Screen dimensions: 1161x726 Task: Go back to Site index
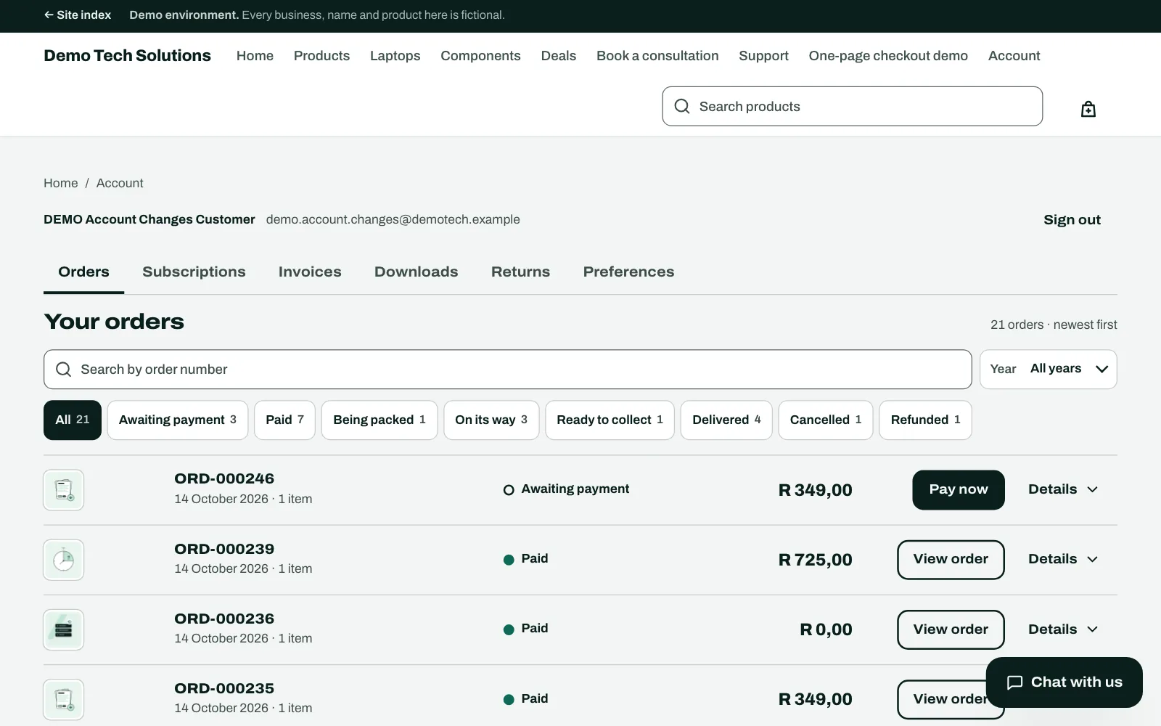pos(78,15)
